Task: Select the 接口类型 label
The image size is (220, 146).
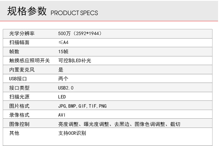Action: tap(19, 88)
